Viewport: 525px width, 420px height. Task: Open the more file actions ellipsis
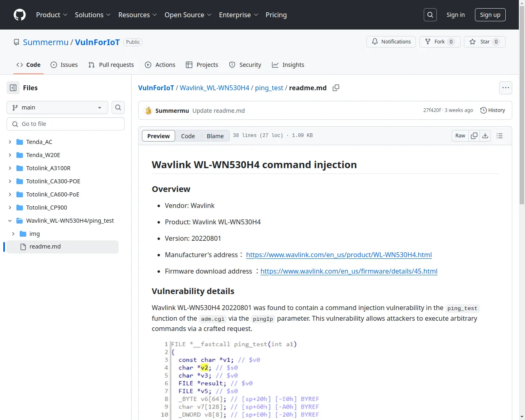pyautogui.click(x=506, y=88)
